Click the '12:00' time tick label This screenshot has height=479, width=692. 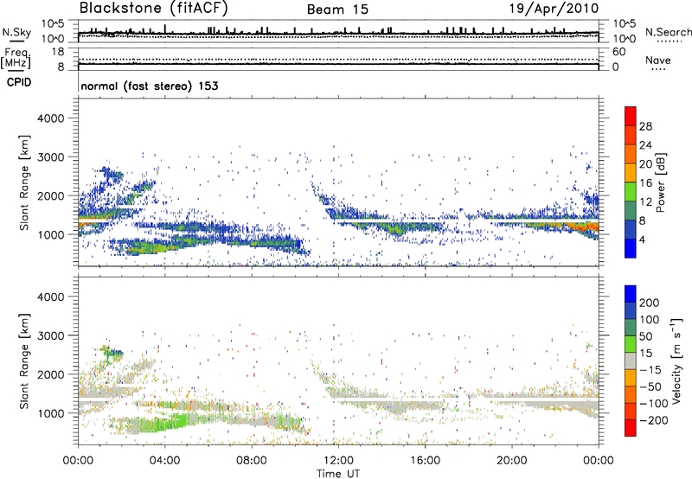338,461
